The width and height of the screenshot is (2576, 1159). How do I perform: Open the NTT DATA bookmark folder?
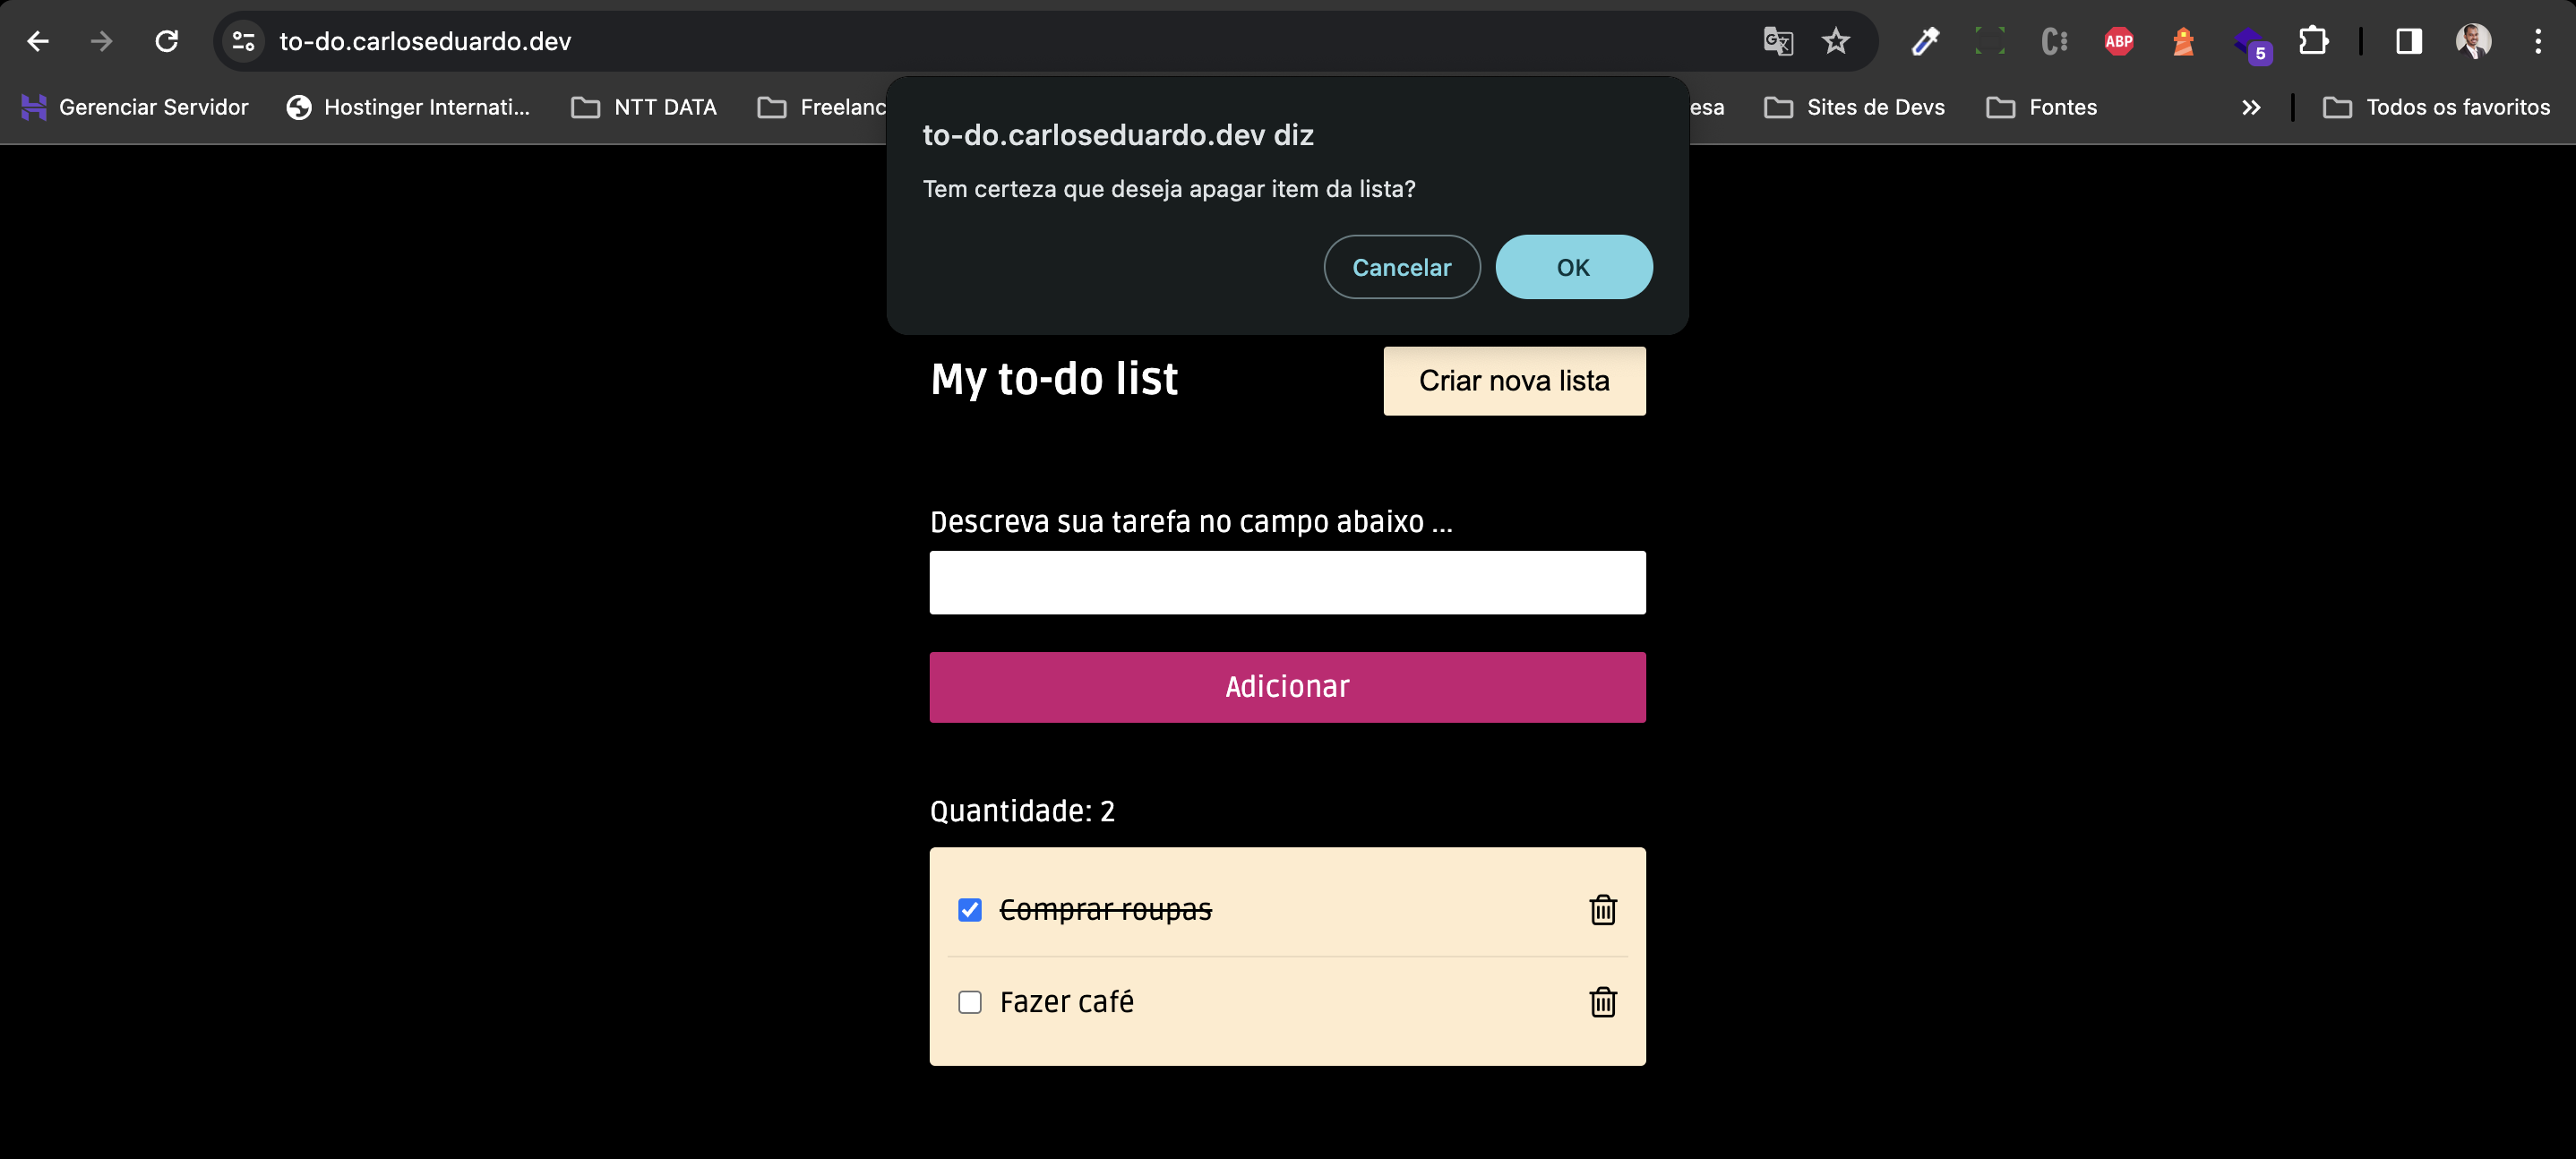pos(644,107)
